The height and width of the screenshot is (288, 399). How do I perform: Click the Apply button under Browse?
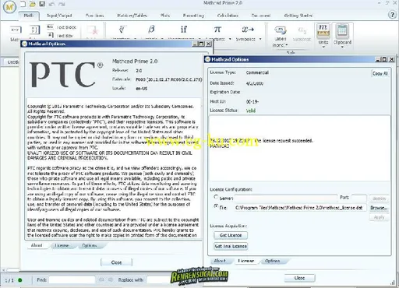click(x=379, y=217)
